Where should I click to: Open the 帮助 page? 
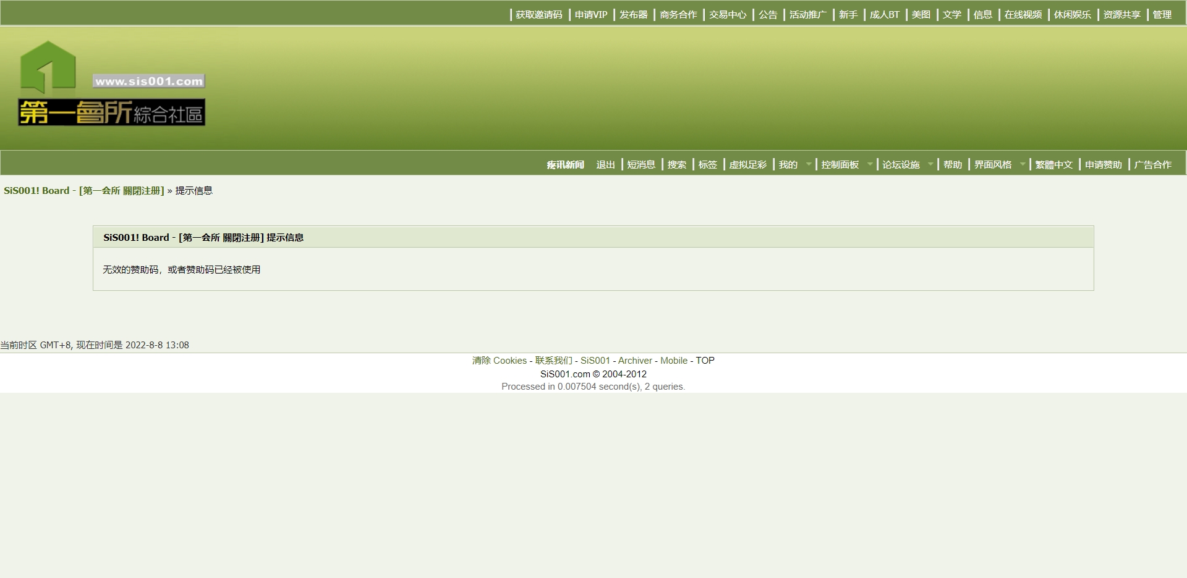tap(953, 165)
